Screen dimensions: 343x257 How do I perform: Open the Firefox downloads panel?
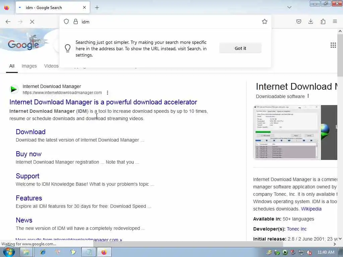coord(311,21)
